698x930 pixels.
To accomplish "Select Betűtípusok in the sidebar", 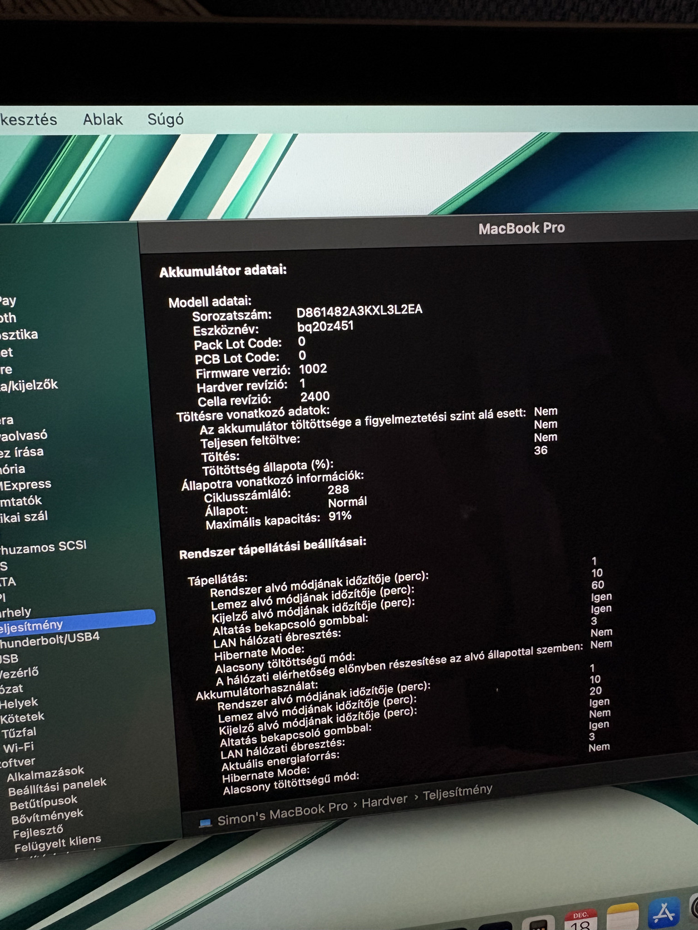I will 44,803.
